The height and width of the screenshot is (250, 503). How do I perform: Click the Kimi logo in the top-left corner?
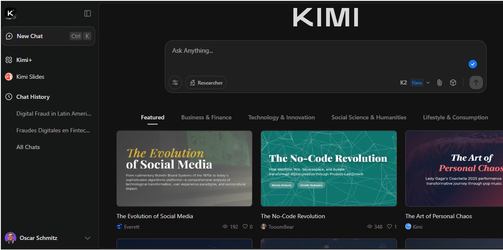pyautogui.click(x=9, y=13)
